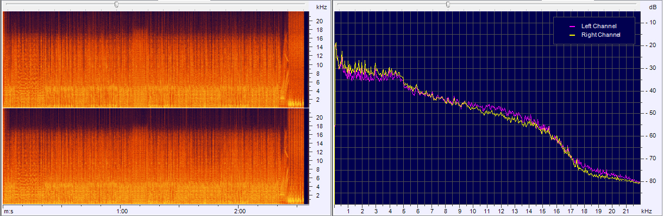Click the magenta Left Channel line sample in legend
Image resolution: width=663 pixels, height=216 pixels.
(x=572, y=26)
